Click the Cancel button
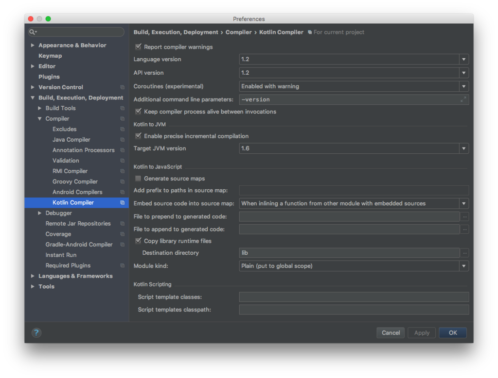The height and width of the screenshot is (378, 498). (x=391, y=333)
